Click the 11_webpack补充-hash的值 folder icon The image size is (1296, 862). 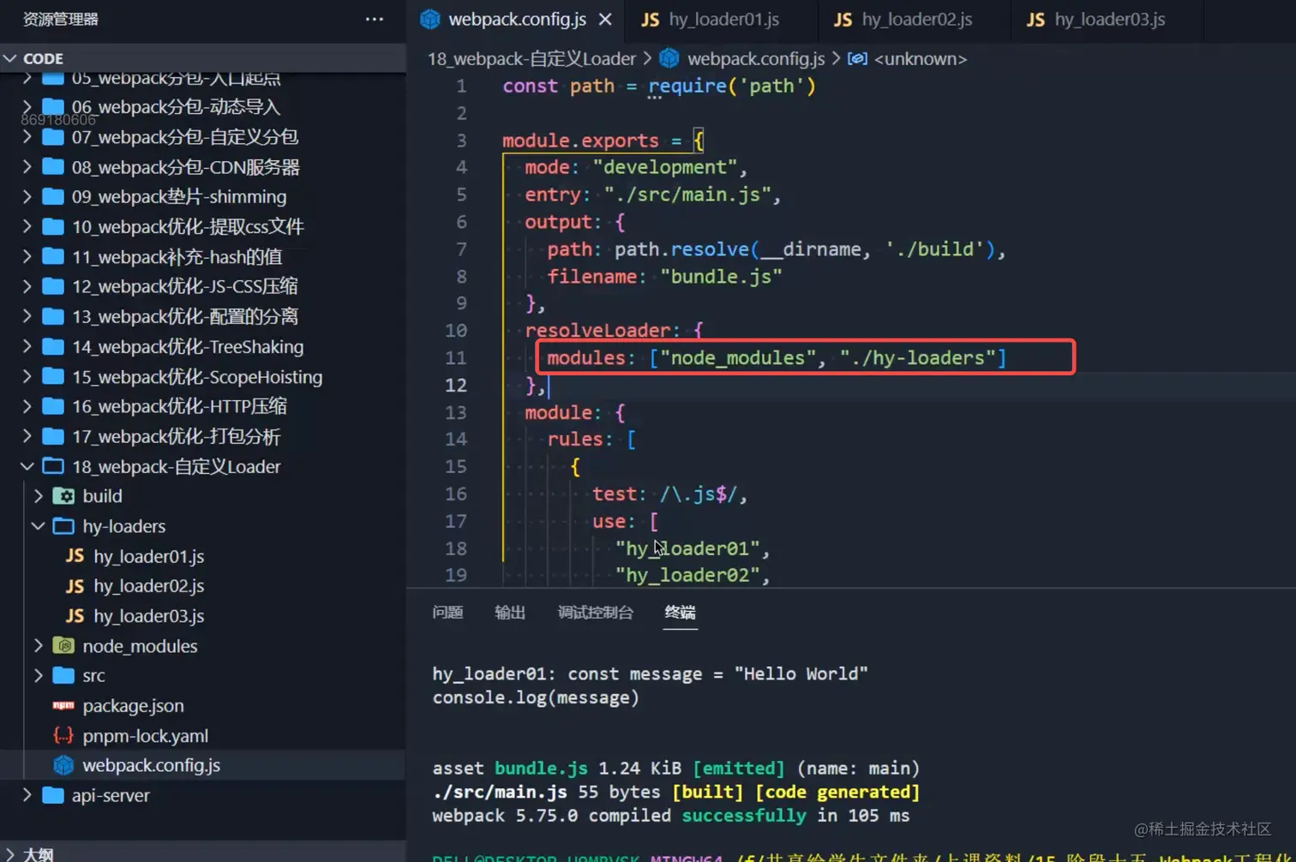[53, 256]
